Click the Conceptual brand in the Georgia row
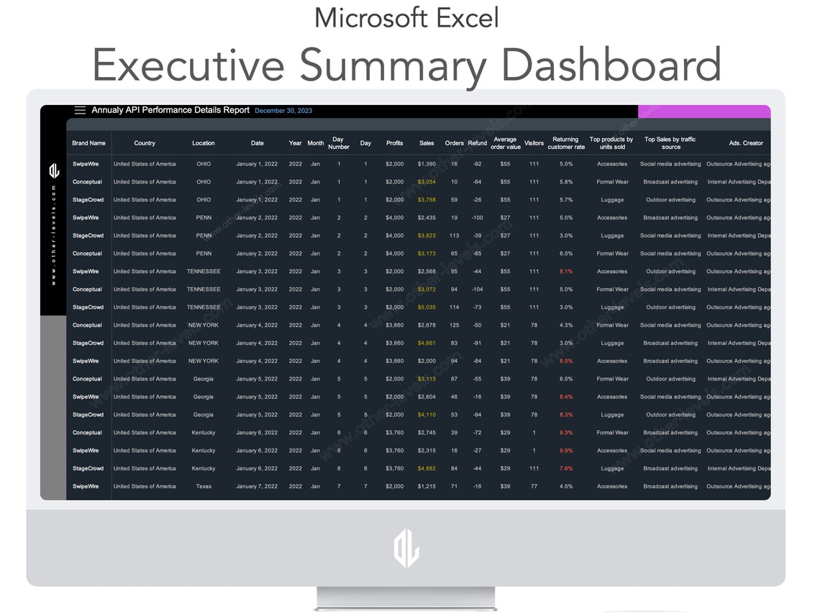The width and height of the screenshot is (820, 615). tap(87, 379)
